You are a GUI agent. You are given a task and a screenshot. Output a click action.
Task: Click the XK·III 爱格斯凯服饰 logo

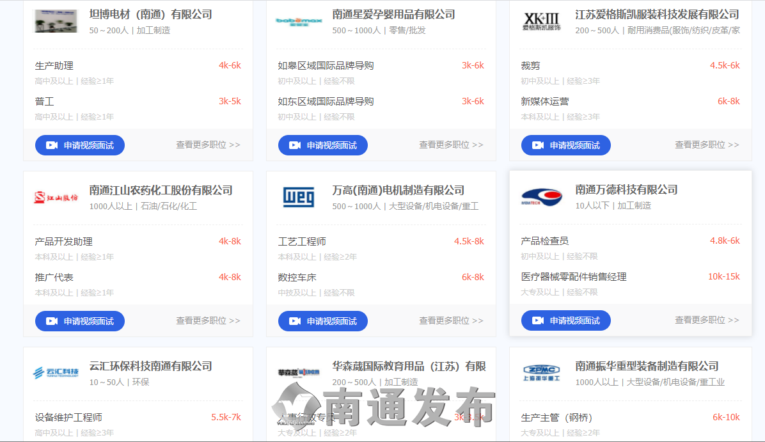(541, 21)
